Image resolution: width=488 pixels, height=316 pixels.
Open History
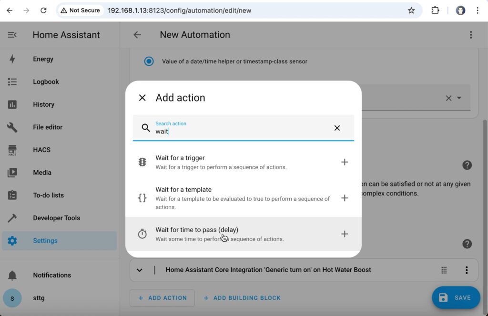coord(59,104)
